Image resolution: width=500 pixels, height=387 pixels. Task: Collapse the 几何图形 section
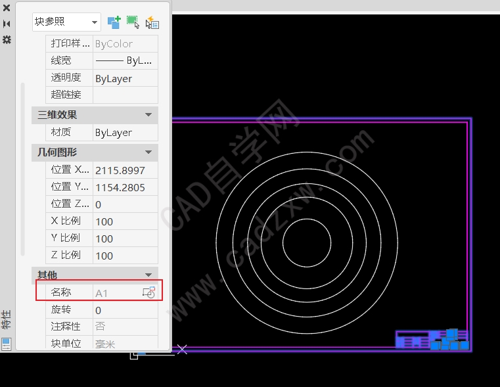(x=148, y=152)
